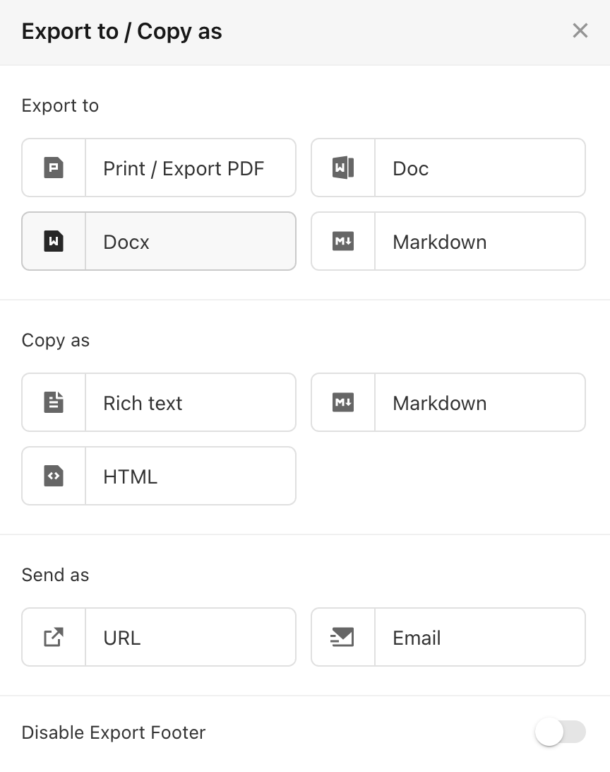Screen dimensions: 610x772
Task: Toggle the Disable Export Footer switch
Action: (x=561, y=732)
